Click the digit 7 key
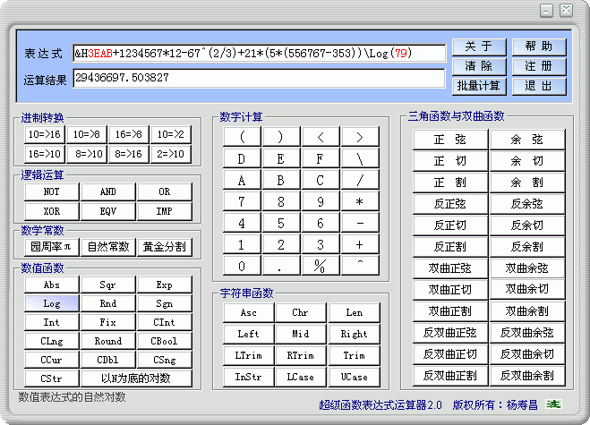590x425 pixels. click(242, 201)
